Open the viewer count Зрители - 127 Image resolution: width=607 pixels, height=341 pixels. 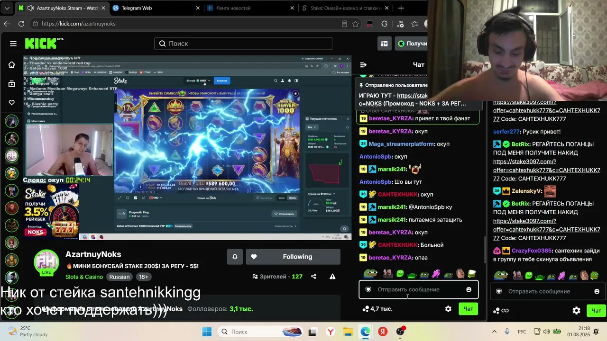(277, 277)
